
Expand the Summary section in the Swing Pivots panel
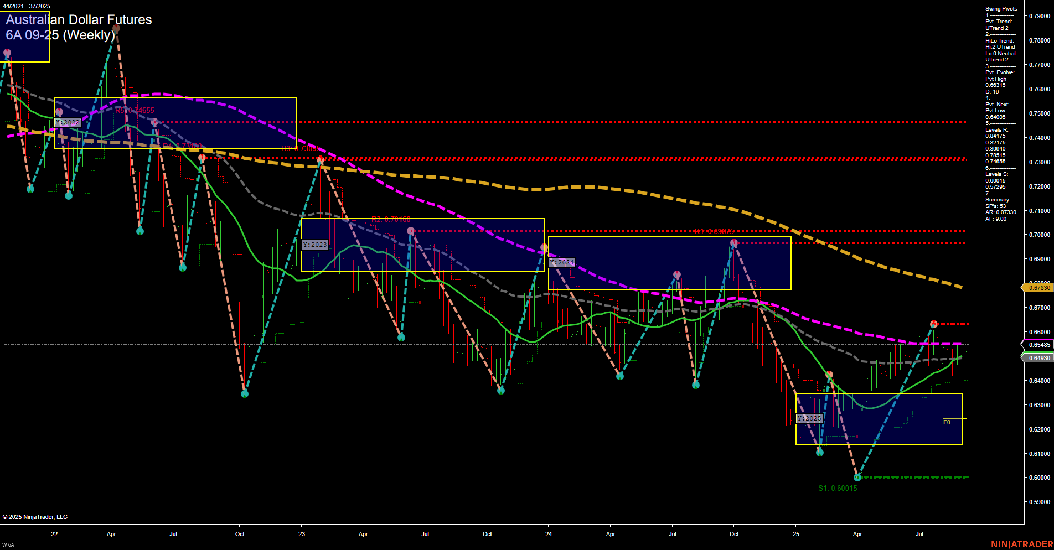tap(996, 200)
